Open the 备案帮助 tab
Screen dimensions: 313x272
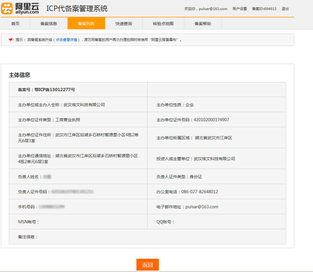click(x=203, y=24)
